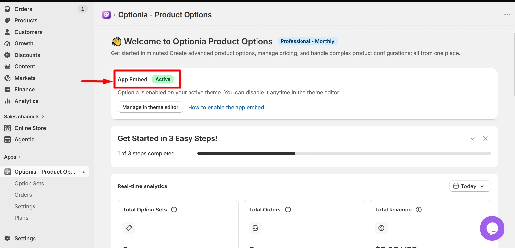Click the App Embed label
Viewport: 515px width, 248px height.
tap(132, 79)
